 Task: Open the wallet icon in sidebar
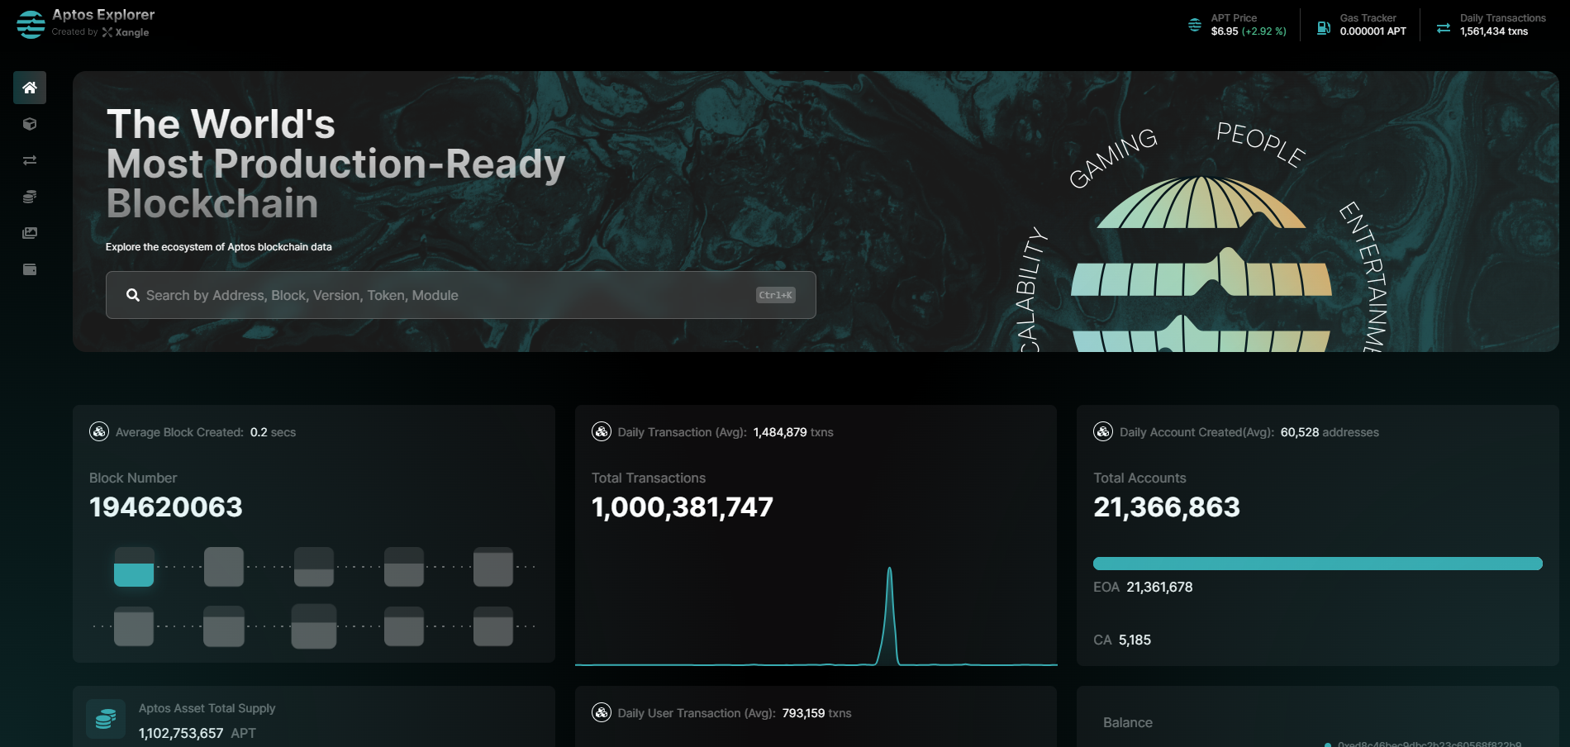pyautogui.click(x=30, y=269)
